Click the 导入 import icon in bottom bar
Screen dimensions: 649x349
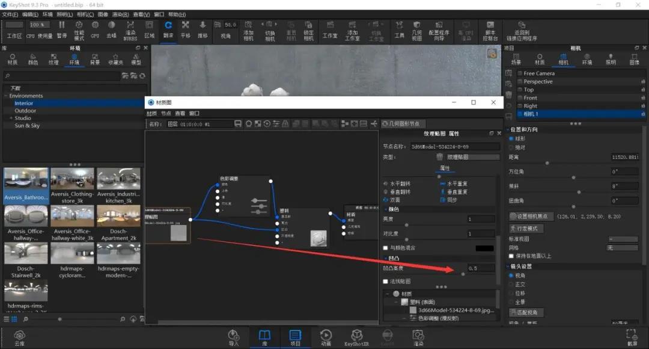233,335
